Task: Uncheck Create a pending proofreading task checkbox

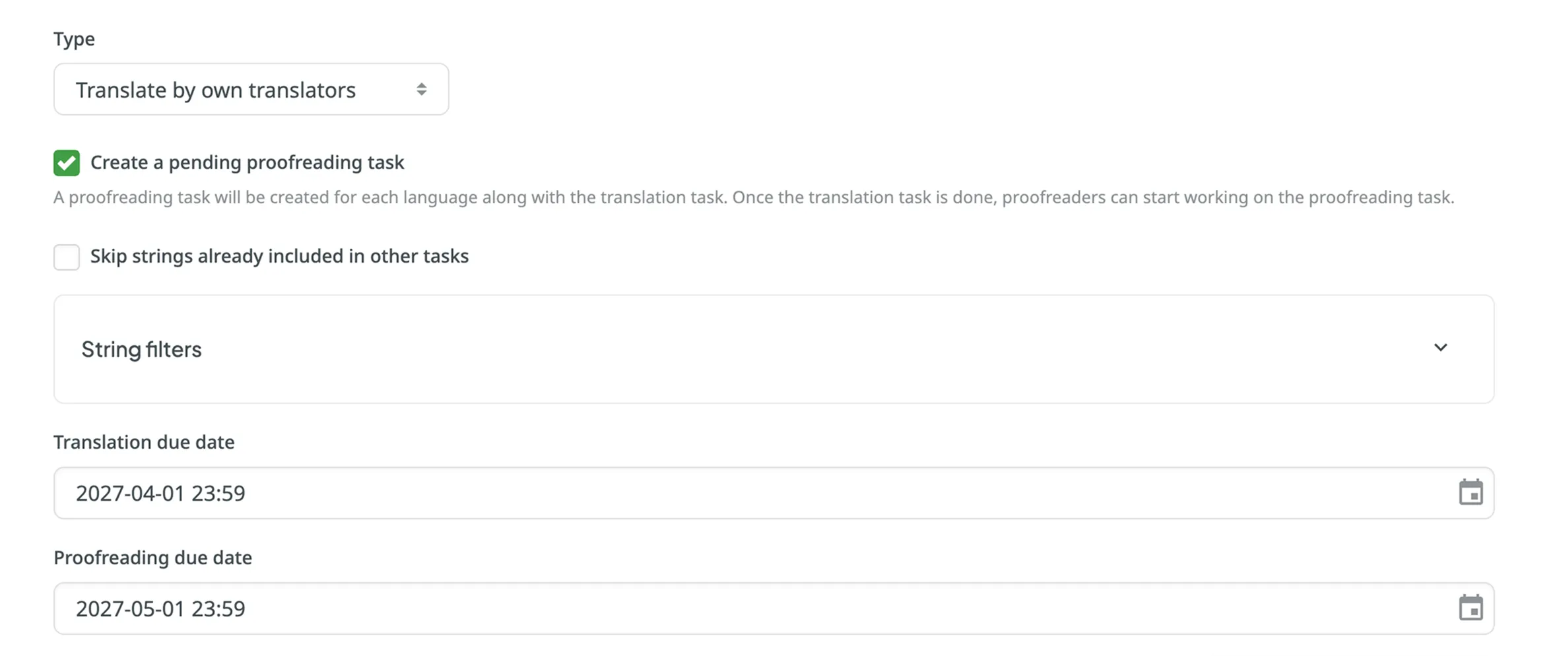Action: [x=67, y=163]
